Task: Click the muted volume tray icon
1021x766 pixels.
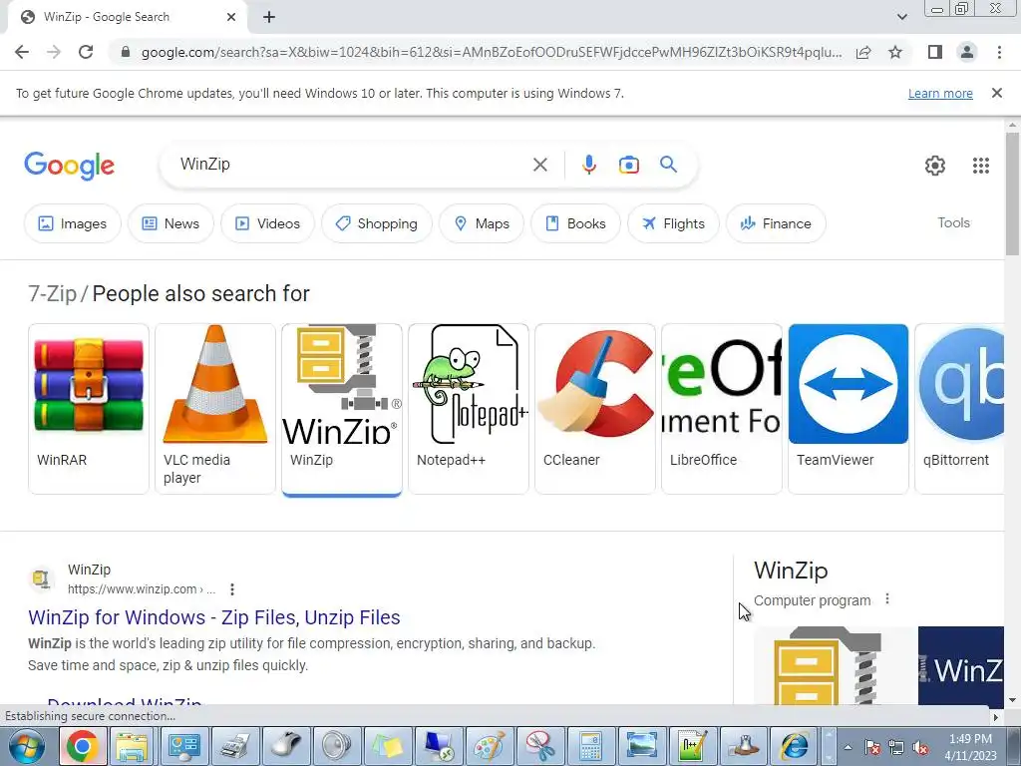Action: tap(920, 748)
